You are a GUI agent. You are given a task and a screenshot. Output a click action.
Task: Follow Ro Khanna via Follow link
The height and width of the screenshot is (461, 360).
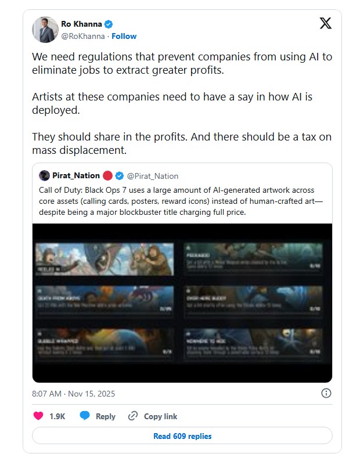(124, 36)
